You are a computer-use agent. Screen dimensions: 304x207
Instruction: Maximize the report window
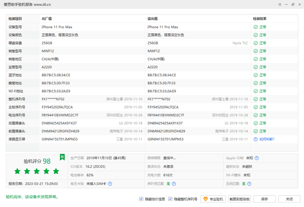pyautogui.click(x=293, y=4)
